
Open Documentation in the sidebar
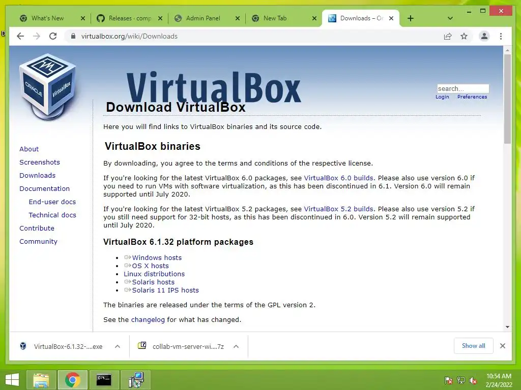click(45, 189)
